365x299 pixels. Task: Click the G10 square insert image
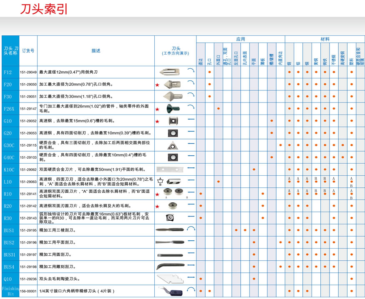(173, 121)
